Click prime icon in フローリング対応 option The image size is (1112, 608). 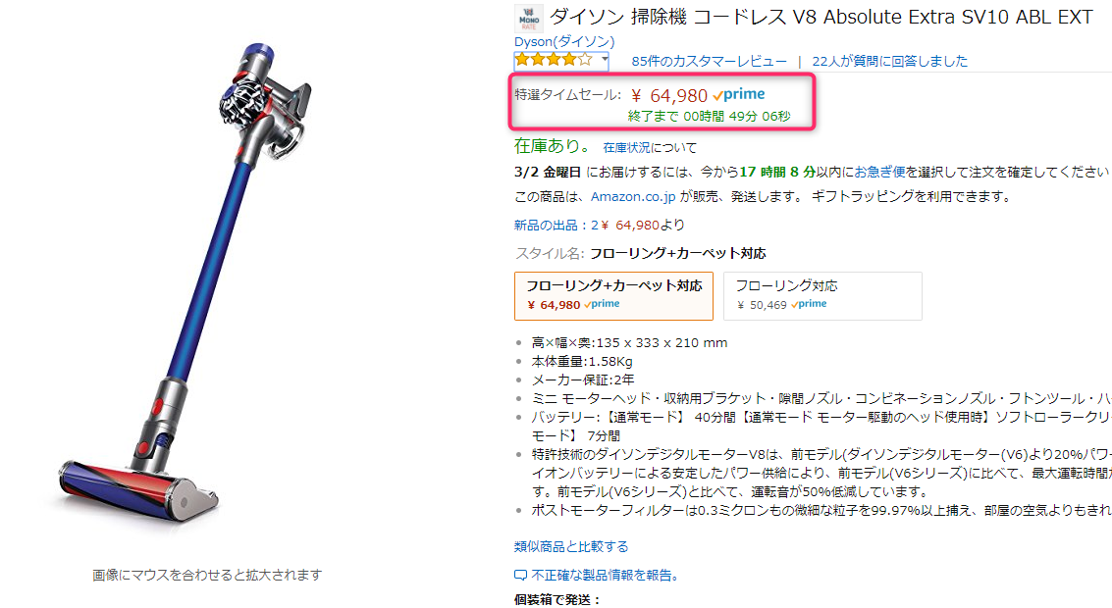click(809, 304)
